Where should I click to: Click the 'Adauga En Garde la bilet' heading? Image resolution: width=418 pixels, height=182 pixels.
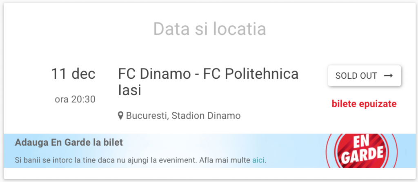coord(69,143)
